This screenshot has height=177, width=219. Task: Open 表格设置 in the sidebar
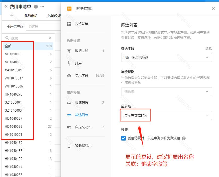81,24
